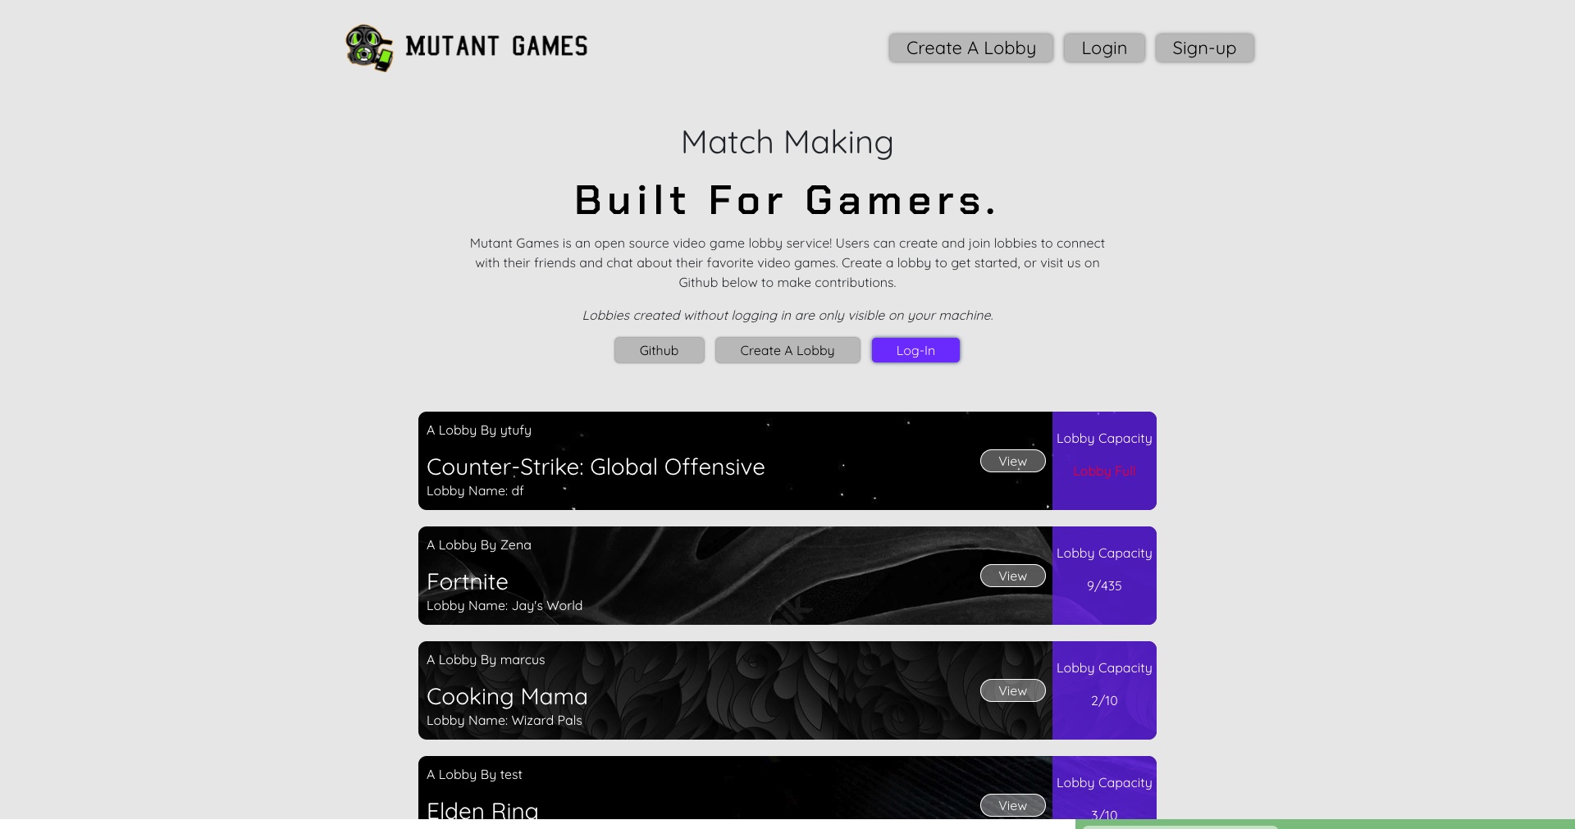View the Elden Ring lobby

pyautogui.click(x=1012, y=805)
